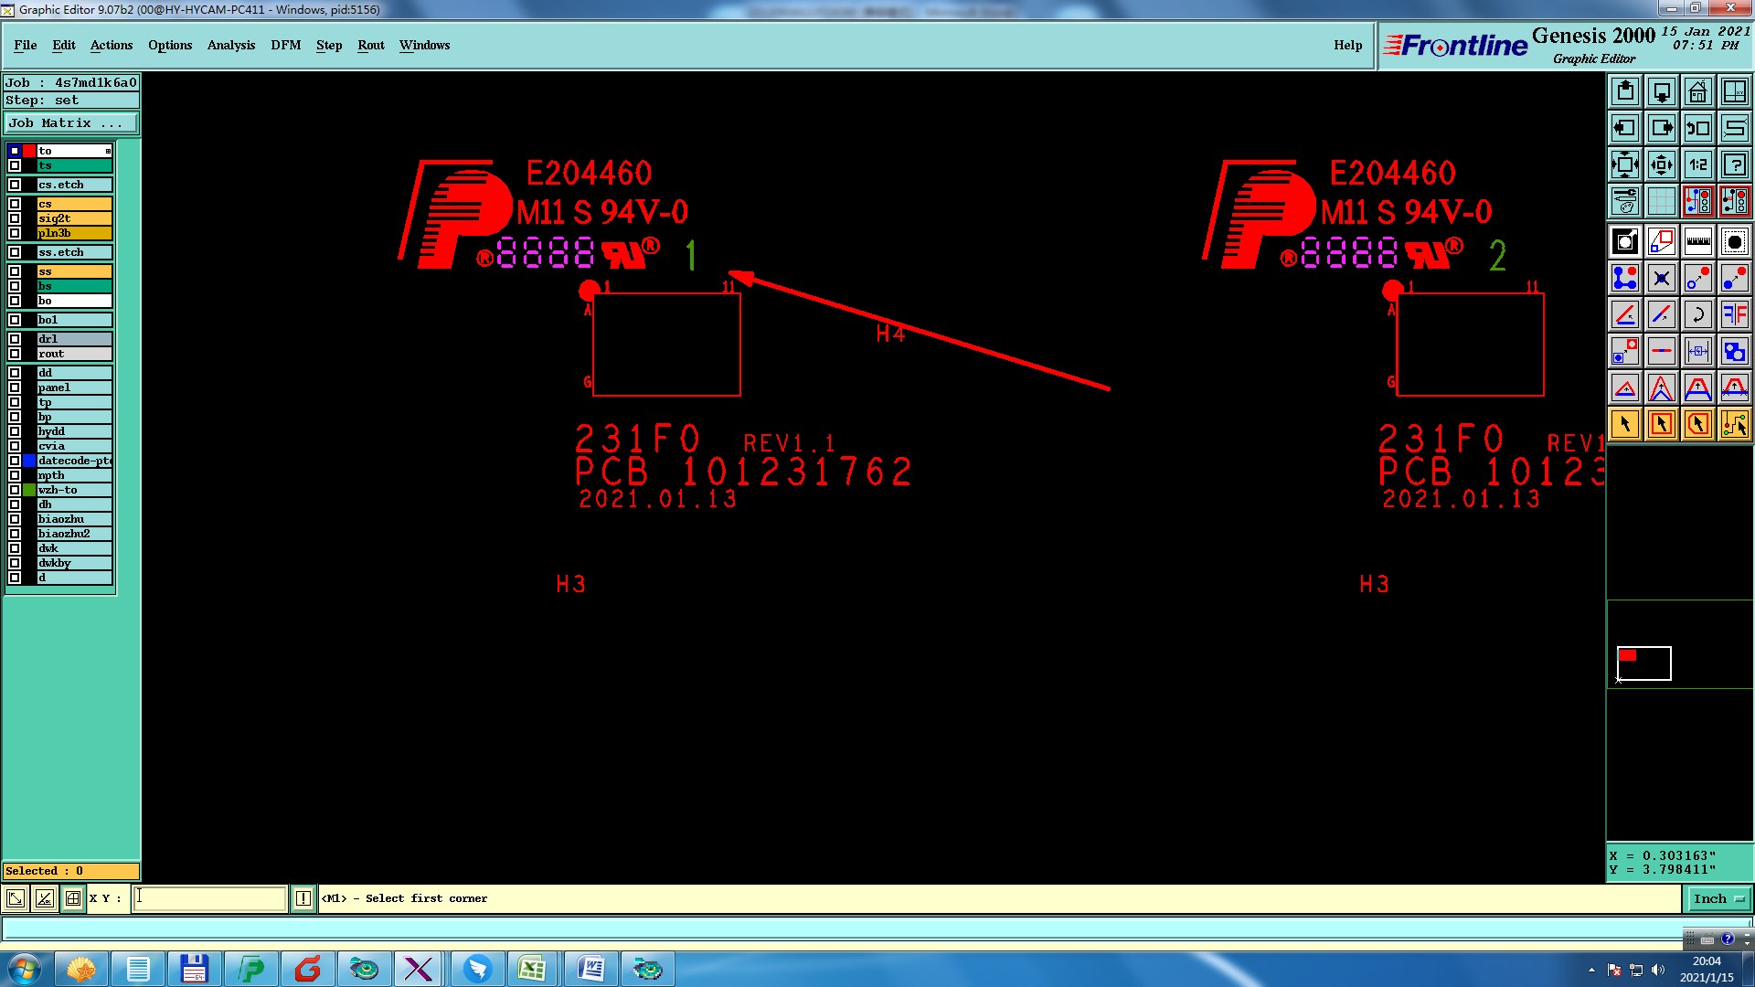Select the ruler measure tool
This screenshot has width=1755, height=987.
point(1697,241)
